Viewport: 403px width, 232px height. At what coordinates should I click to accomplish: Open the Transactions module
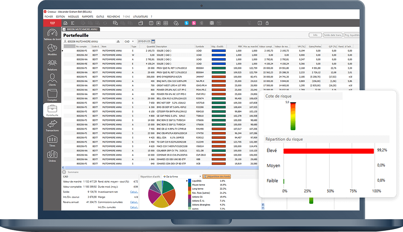(x=52, y=126)
